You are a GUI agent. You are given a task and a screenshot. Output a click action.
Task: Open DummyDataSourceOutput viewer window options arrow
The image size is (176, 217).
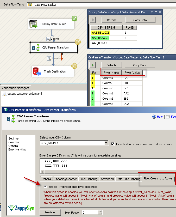[x=151, y=12]
